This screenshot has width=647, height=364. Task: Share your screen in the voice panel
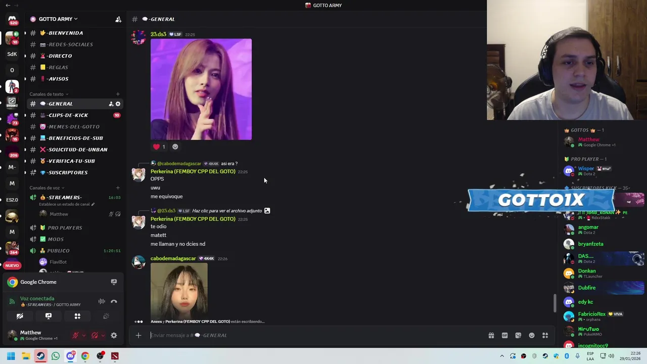(x=49, y=316)
